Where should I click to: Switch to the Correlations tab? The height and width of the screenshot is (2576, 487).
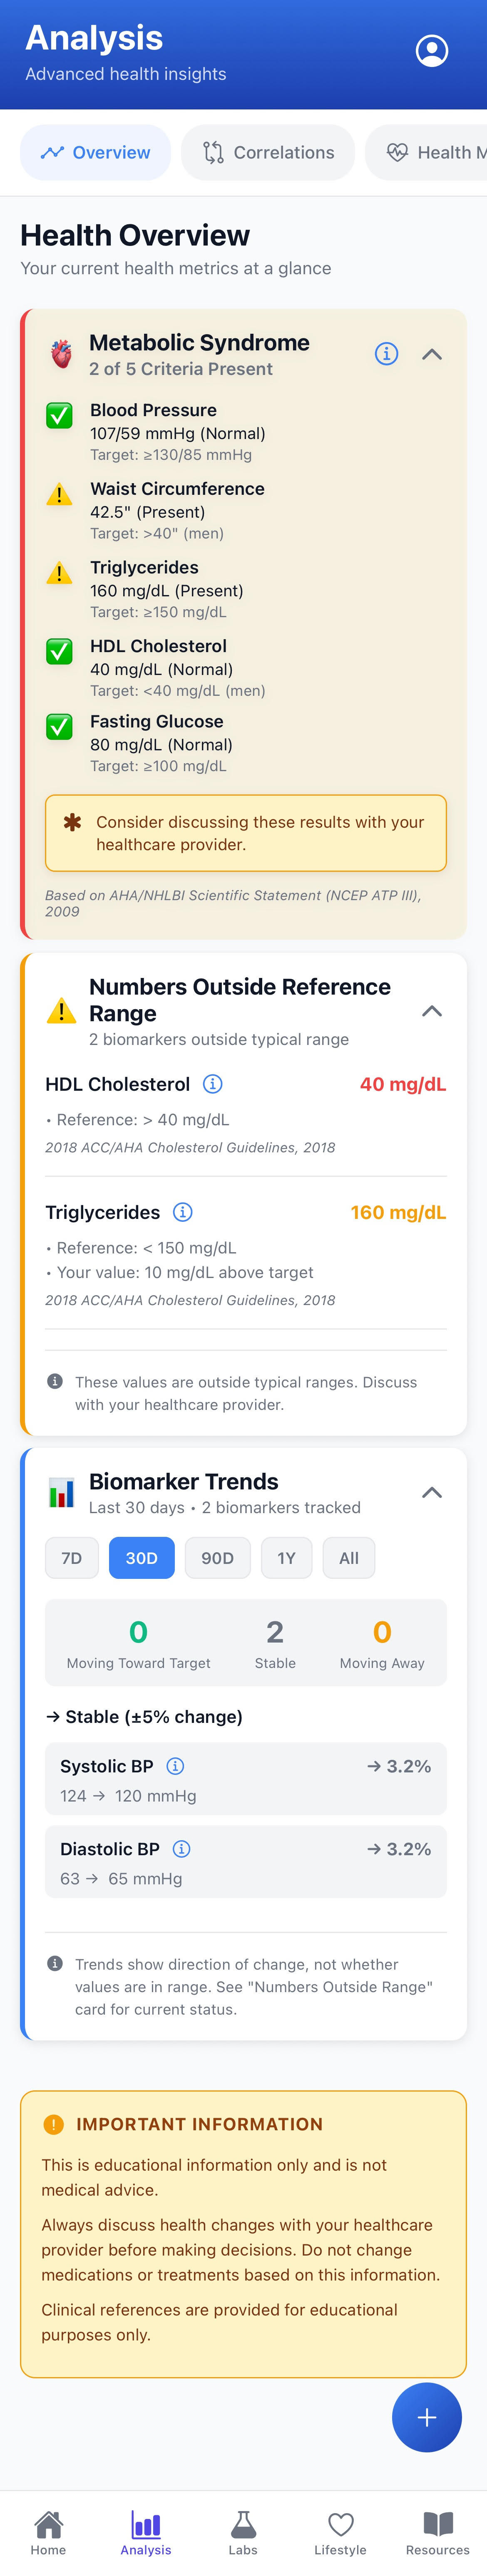[268, 152]
